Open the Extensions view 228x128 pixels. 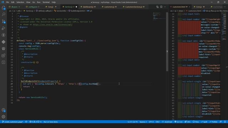3,55
